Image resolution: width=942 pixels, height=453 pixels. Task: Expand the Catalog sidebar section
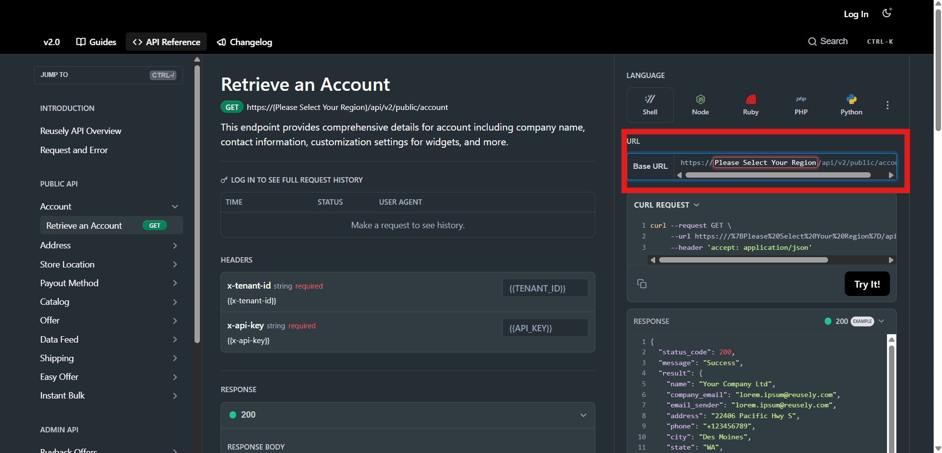175,302
